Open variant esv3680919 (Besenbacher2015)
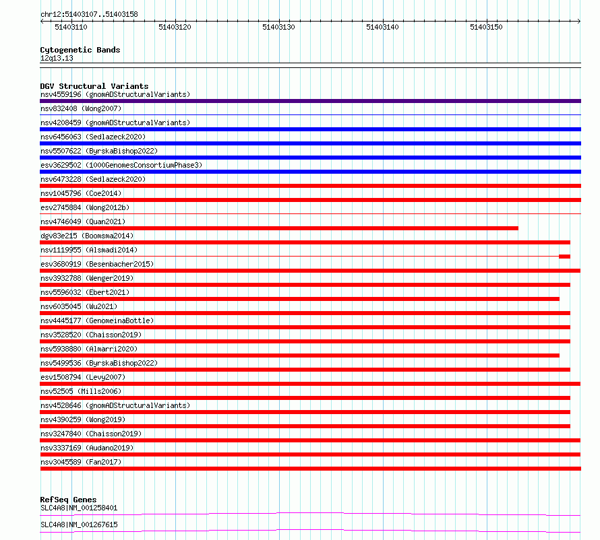This screenshot has width=600, height=540. tap(97, 264)
